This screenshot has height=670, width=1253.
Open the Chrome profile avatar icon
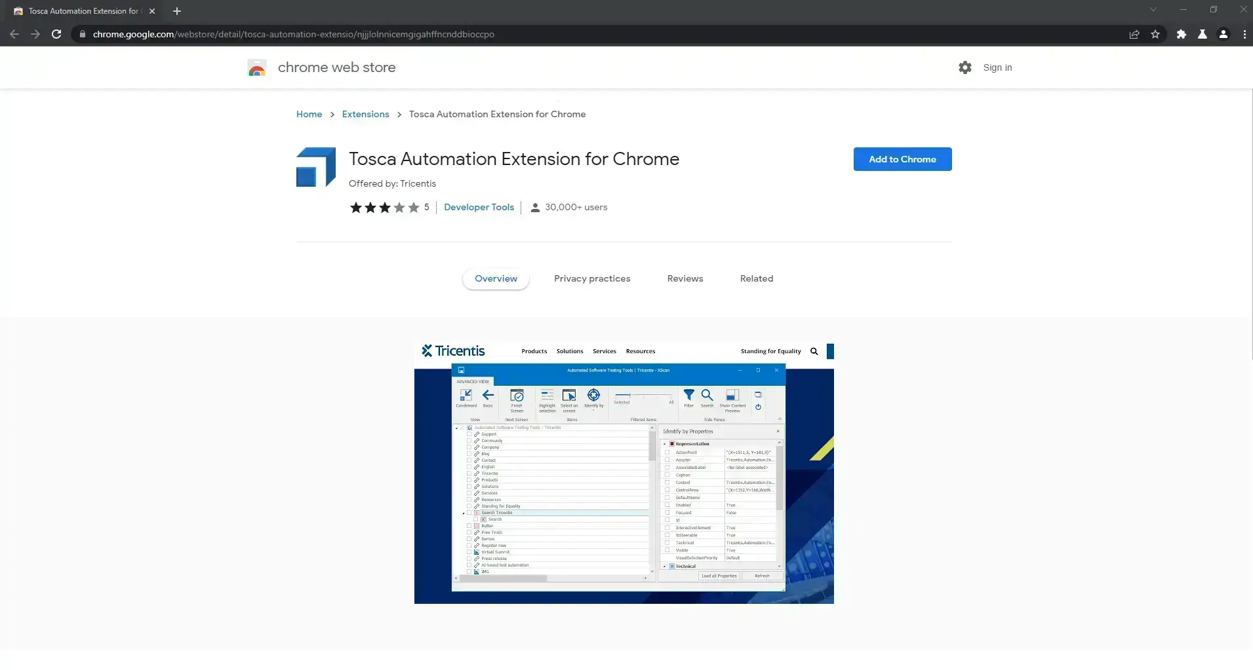(1223, 34)
